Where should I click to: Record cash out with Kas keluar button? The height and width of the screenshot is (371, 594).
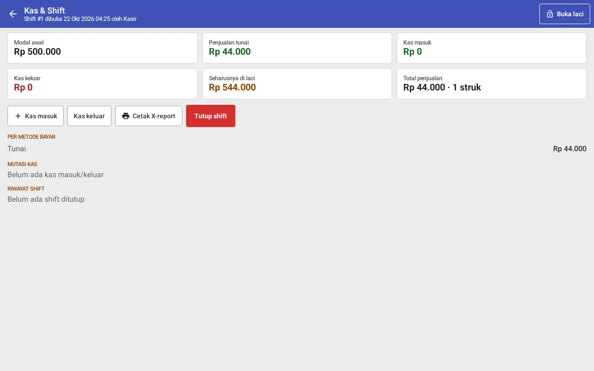[x=89, y=116]
